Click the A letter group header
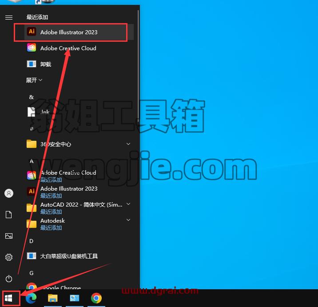The height and width of the screenshot is (307, 318). point(32,162)
